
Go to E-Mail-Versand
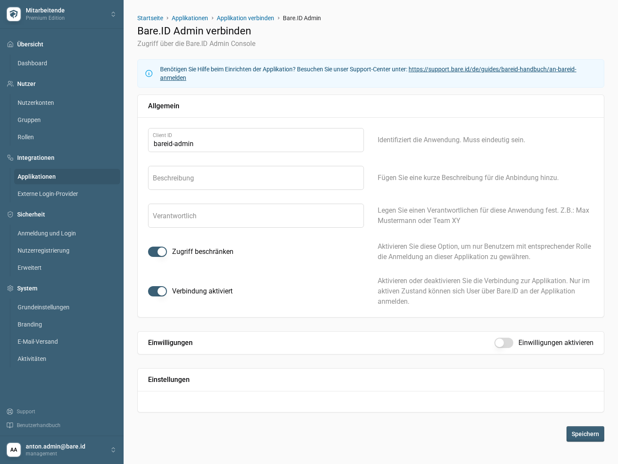coord(67,342)
